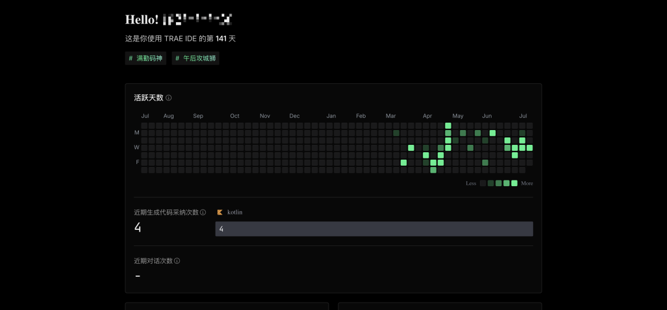This screenshot has width=667, height=310.
Task: Click the info icon beside 活跃天数
Action: (169, 98)
